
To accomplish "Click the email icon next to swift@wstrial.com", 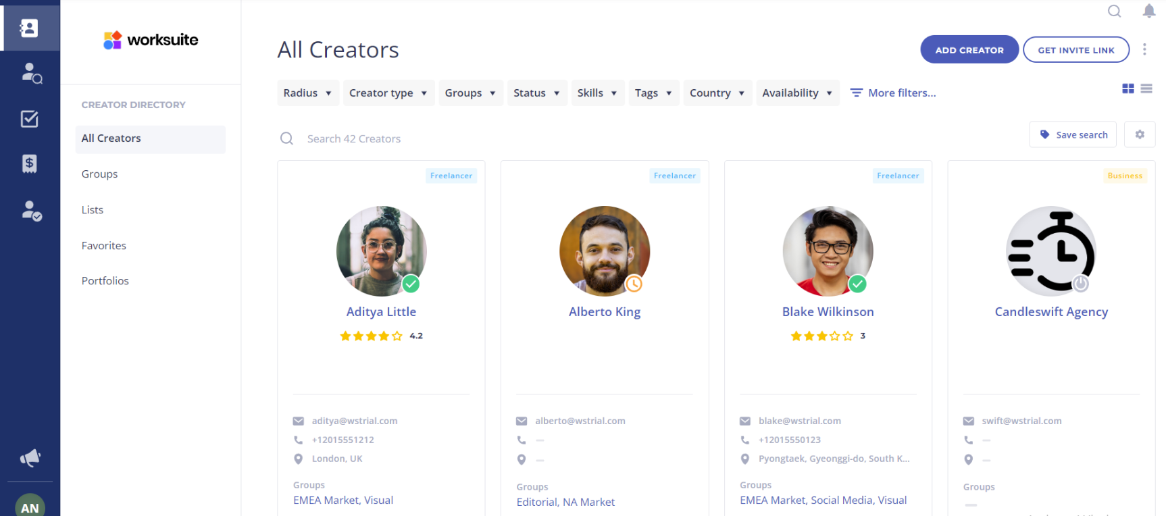I will coord(969,421).
